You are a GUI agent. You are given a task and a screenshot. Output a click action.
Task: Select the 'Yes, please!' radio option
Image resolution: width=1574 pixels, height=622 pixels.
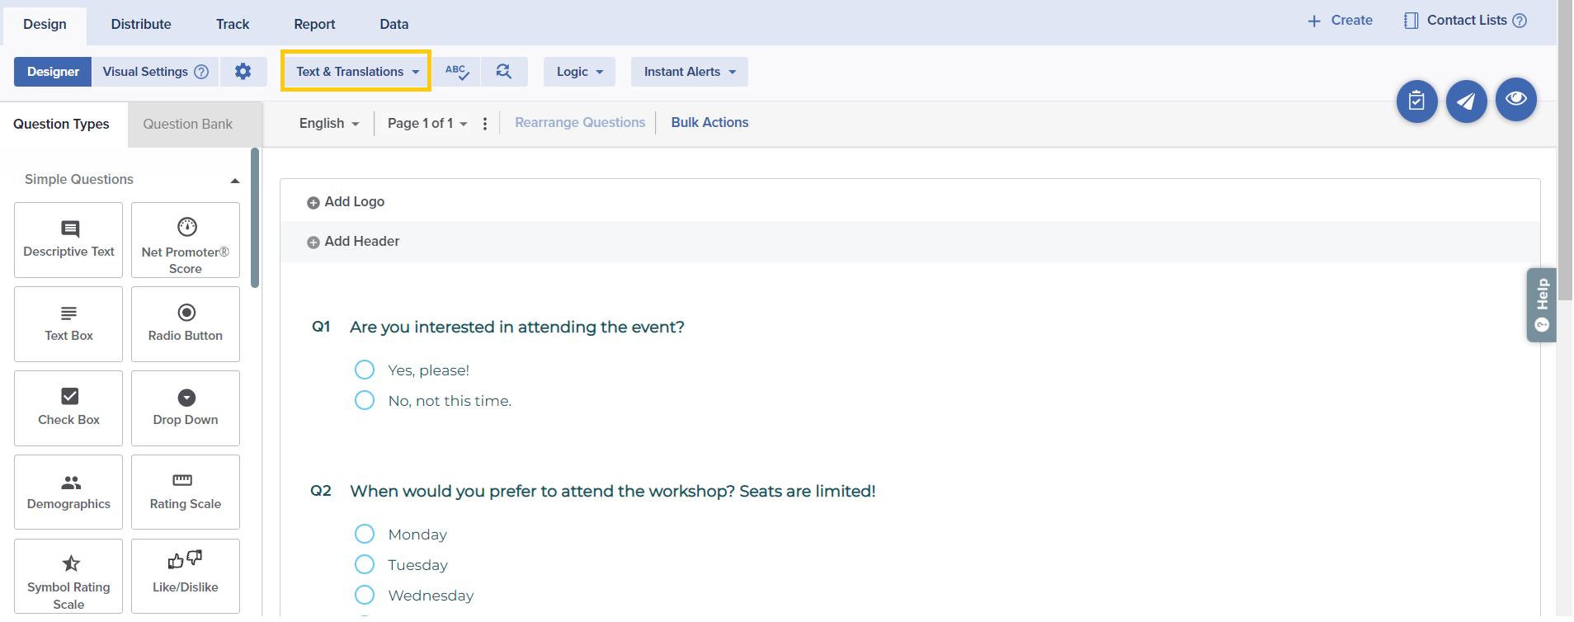click(365, 370)
